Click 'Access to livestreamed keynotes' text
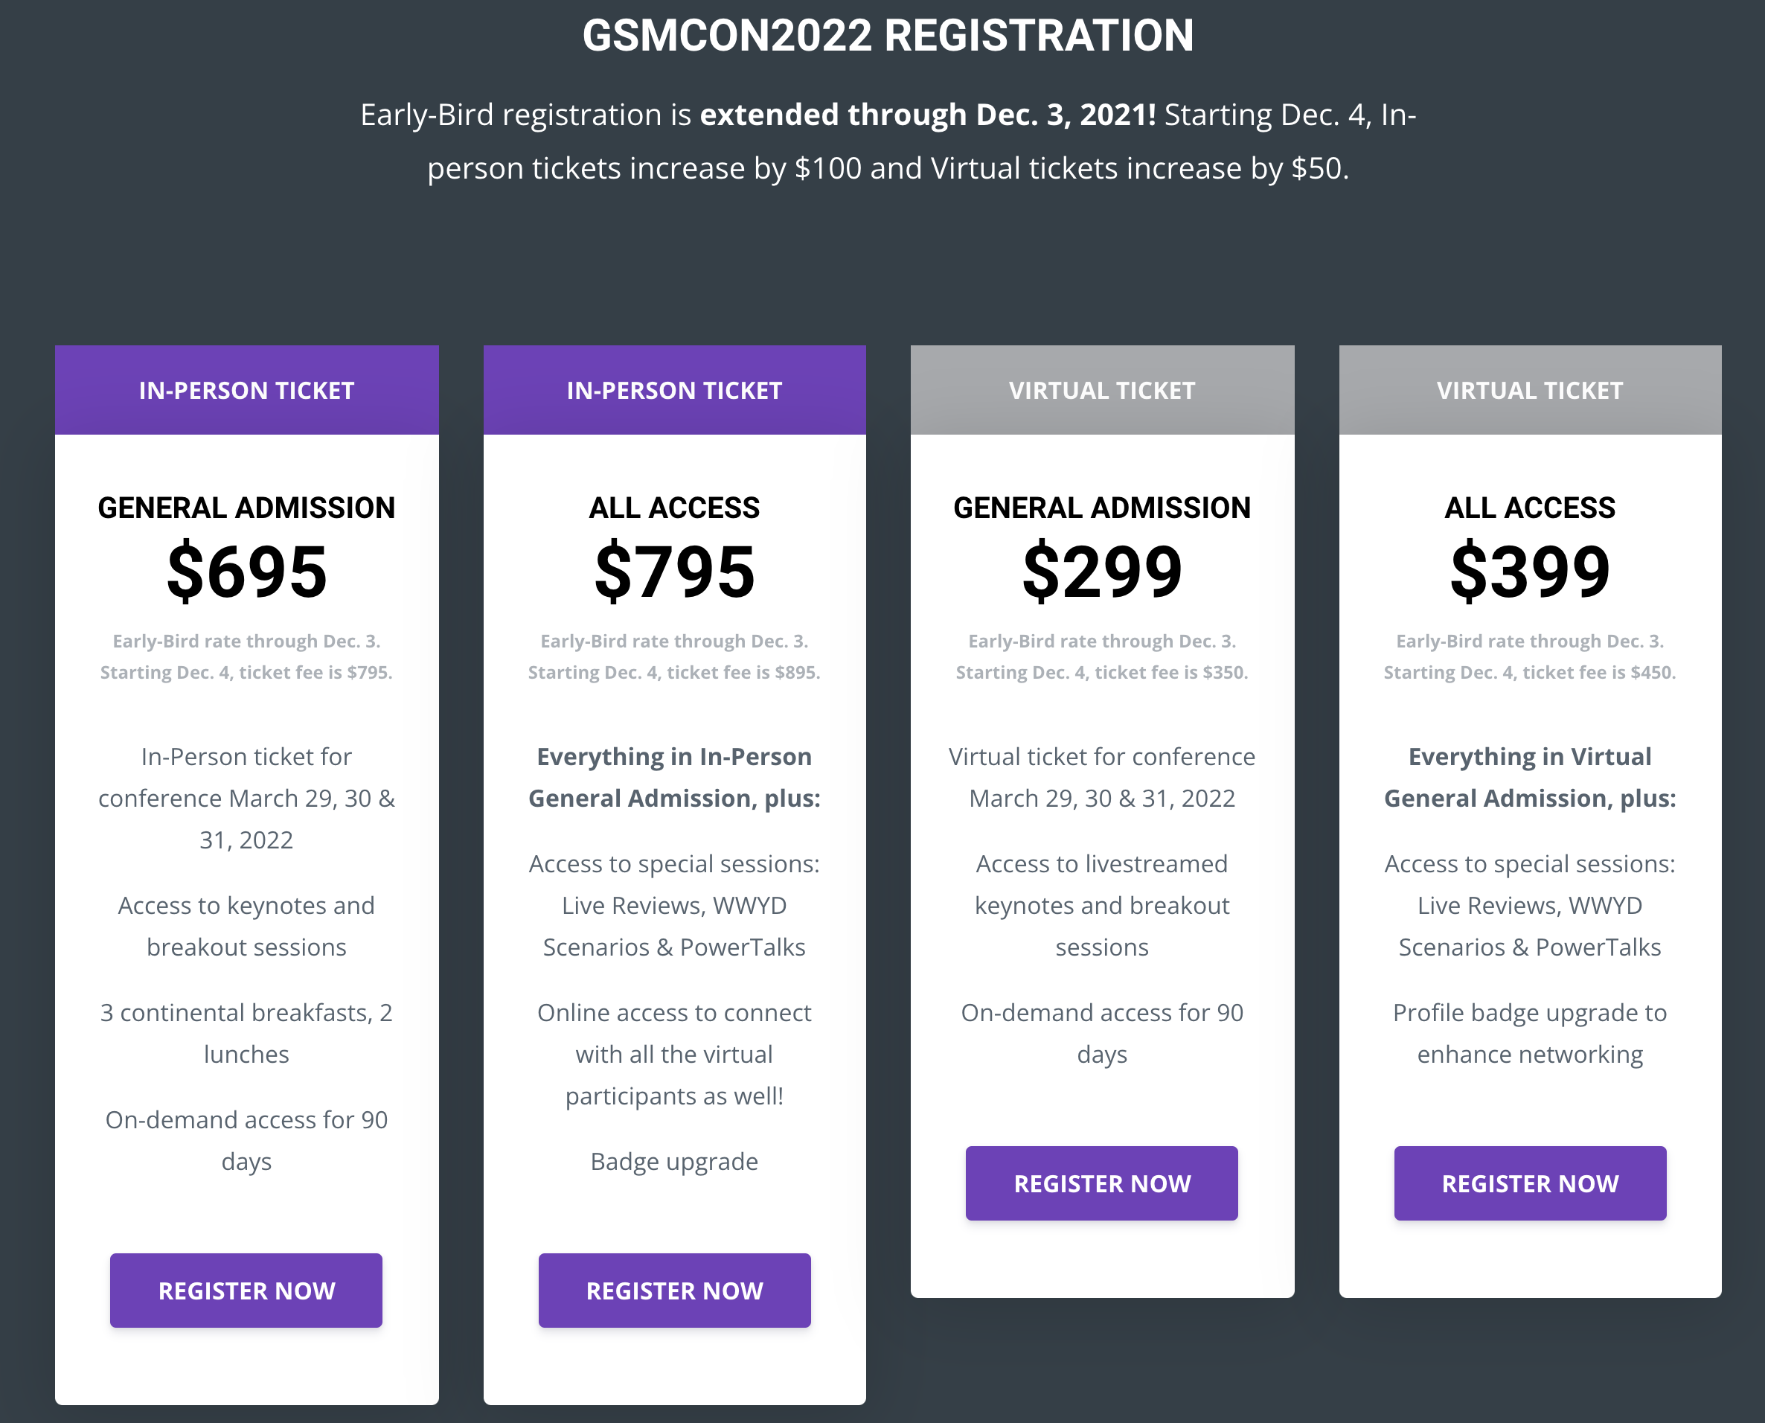Screen dimensions: 1765x1423 [x=1101, y=884]
